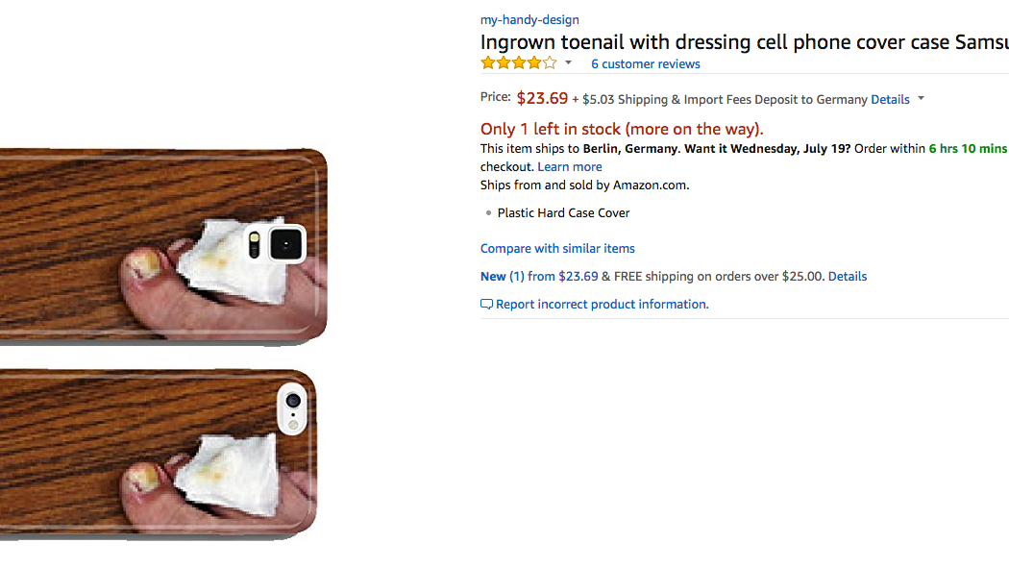The width and height of the screenshot is (1009, 568).
Task: Open Details after FREE shipping offer
Action: pos(848,276)
